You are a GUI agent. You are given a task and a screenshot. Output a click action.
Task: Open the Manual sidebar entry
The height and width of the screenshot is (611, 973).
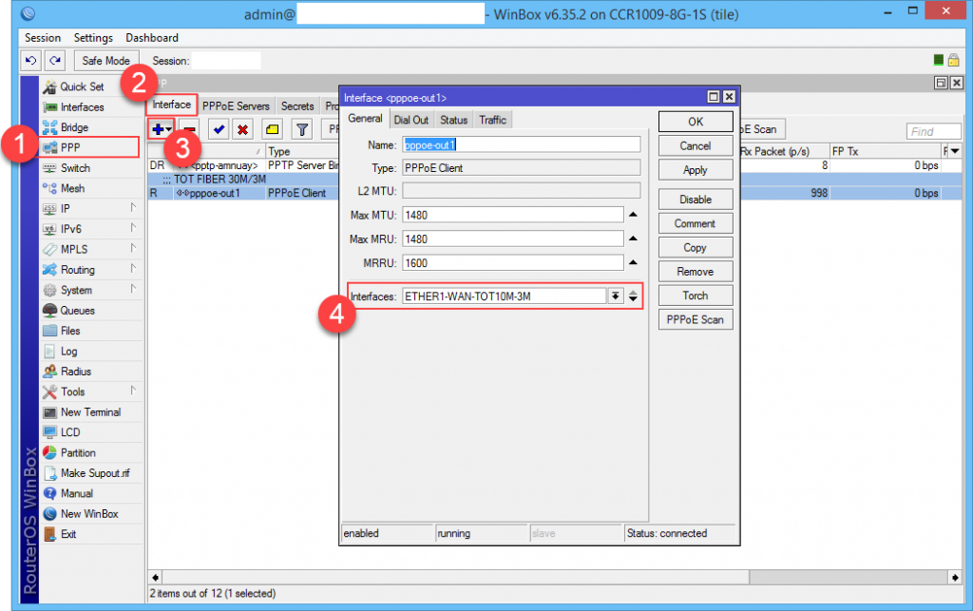[77, 494]
